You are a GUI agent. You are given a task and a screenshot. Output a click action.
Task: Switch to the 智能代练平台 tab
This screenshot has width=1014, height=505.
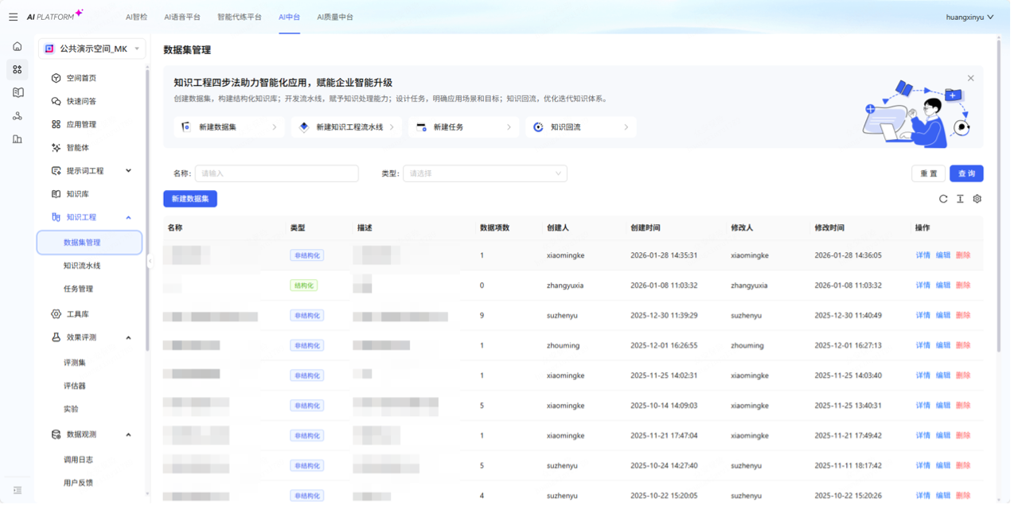point(240,17)
